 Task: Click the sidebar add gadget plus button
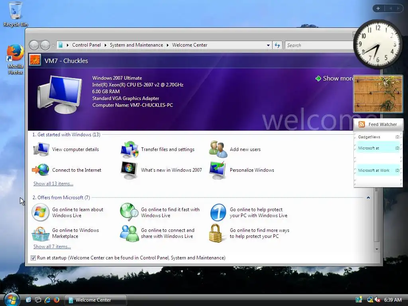click(378, 8)
